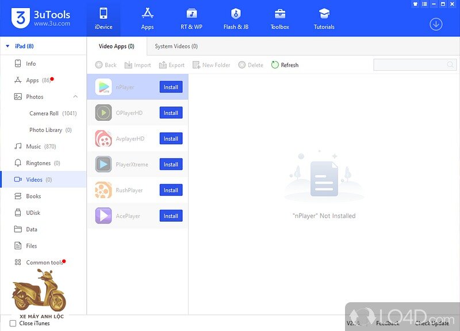Image resolution: width=460 pixels, height=331 pixels.
Task: Select Apps (86) in the sidebar
Action: [x=44, y=80]
